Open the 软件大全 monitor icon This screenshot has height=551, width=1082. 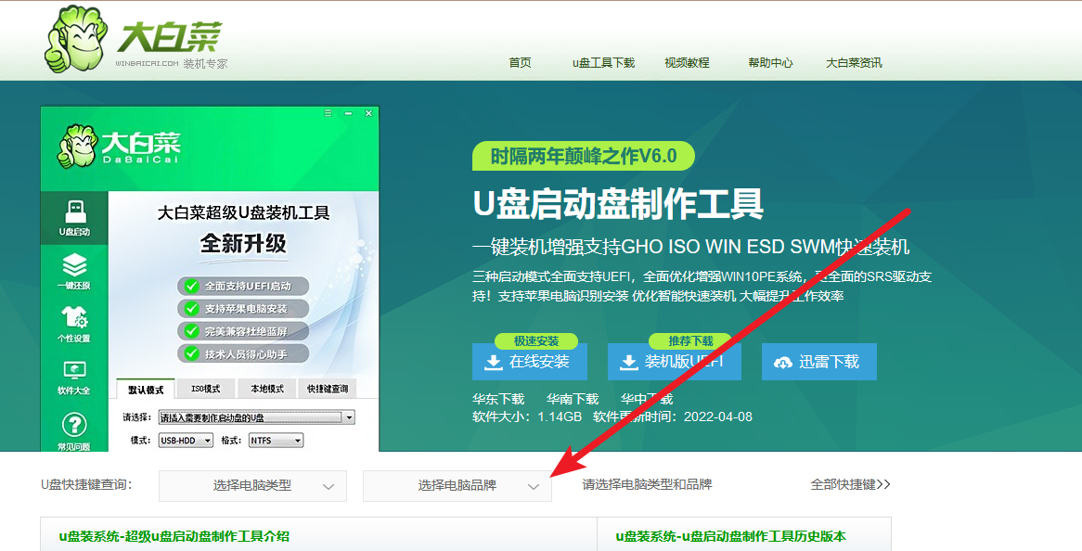pos(74,372)
